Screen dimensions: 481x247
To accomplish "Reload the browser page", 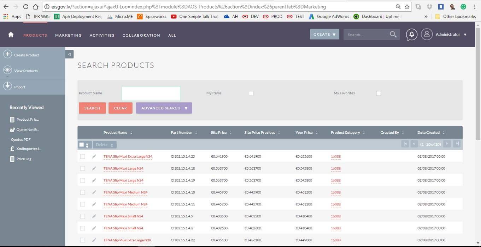I will pyautogui.click(x=25, y=7).
